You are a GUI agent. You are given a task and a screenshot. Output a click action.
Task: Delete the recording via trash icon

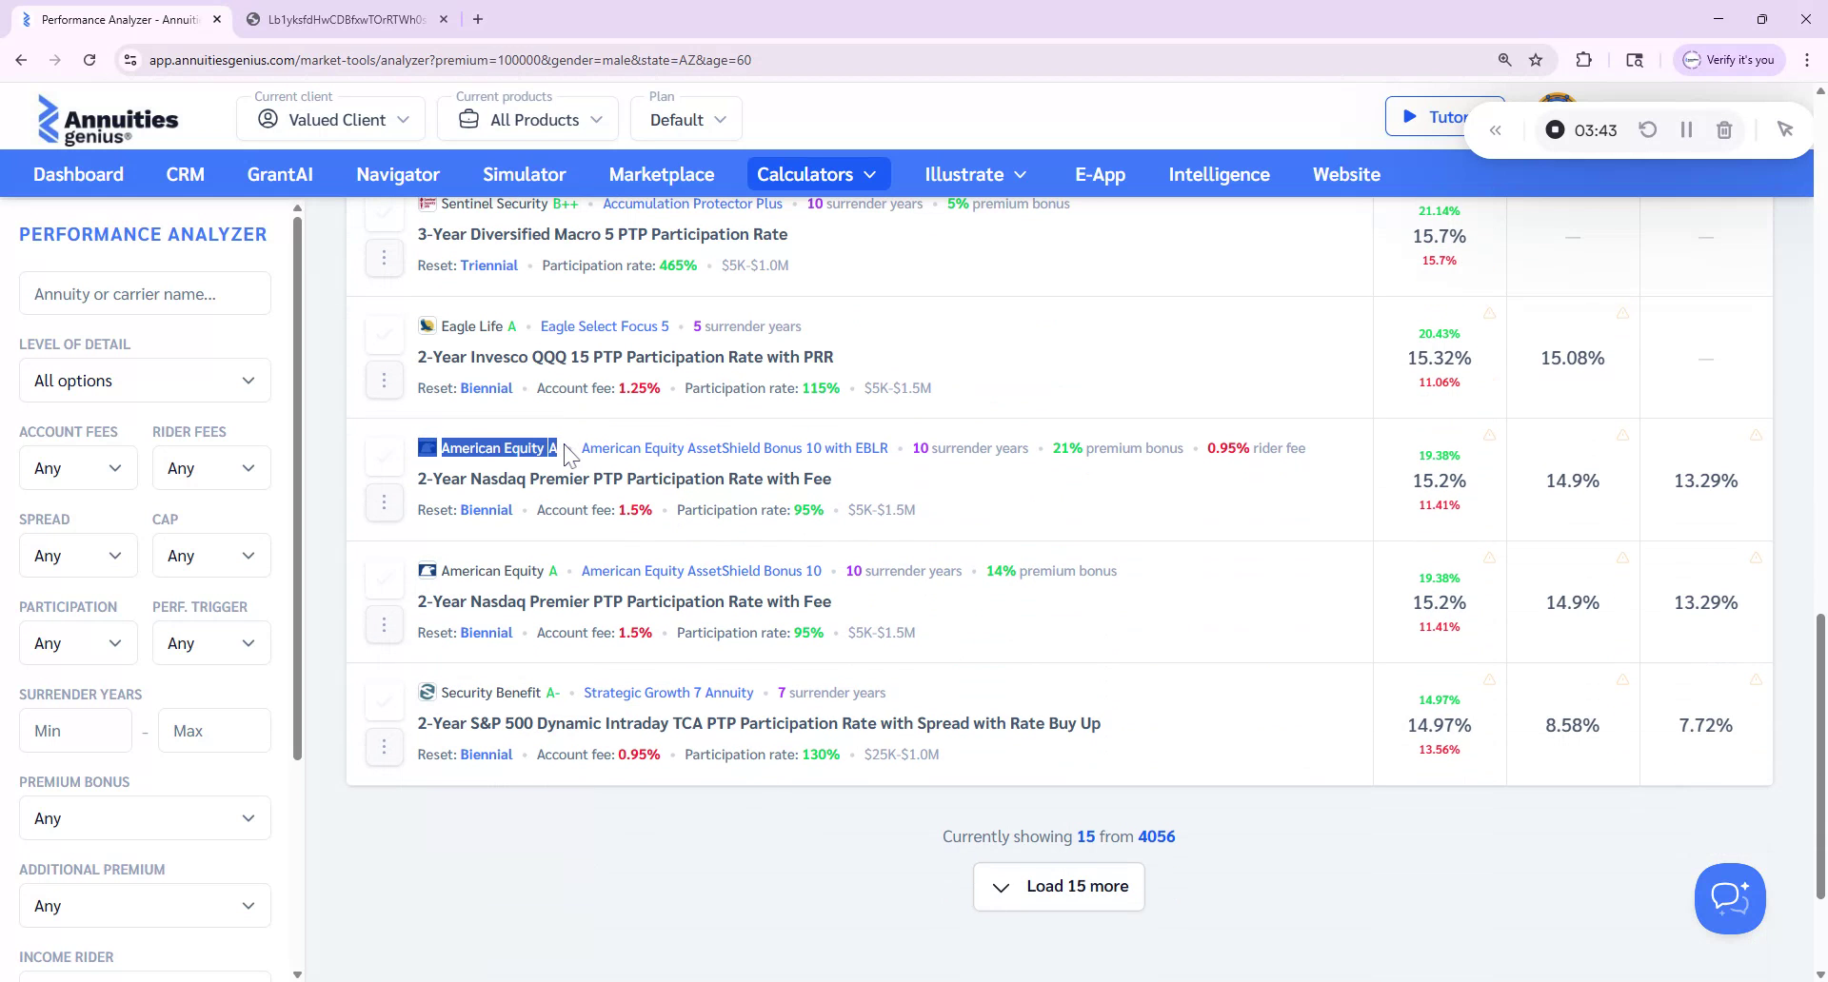point(1723,129)
